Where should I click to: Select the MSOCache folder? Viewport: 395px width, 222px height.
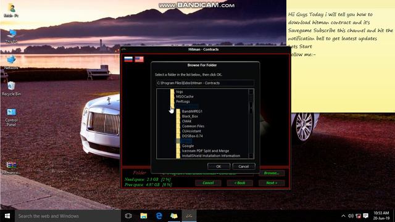pyautogui.click(x=185, y=97)
